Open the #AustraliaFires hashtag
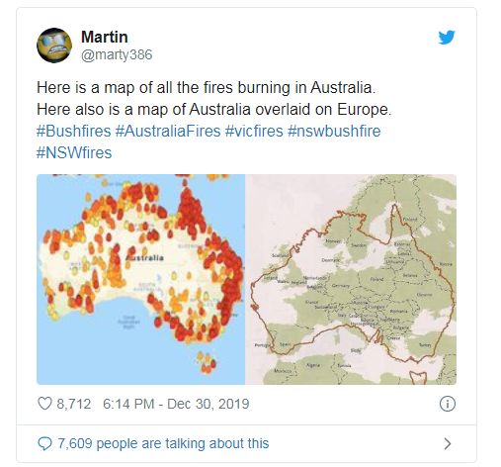The width and height of the screenshot is (501, 467). coord(168,131)
